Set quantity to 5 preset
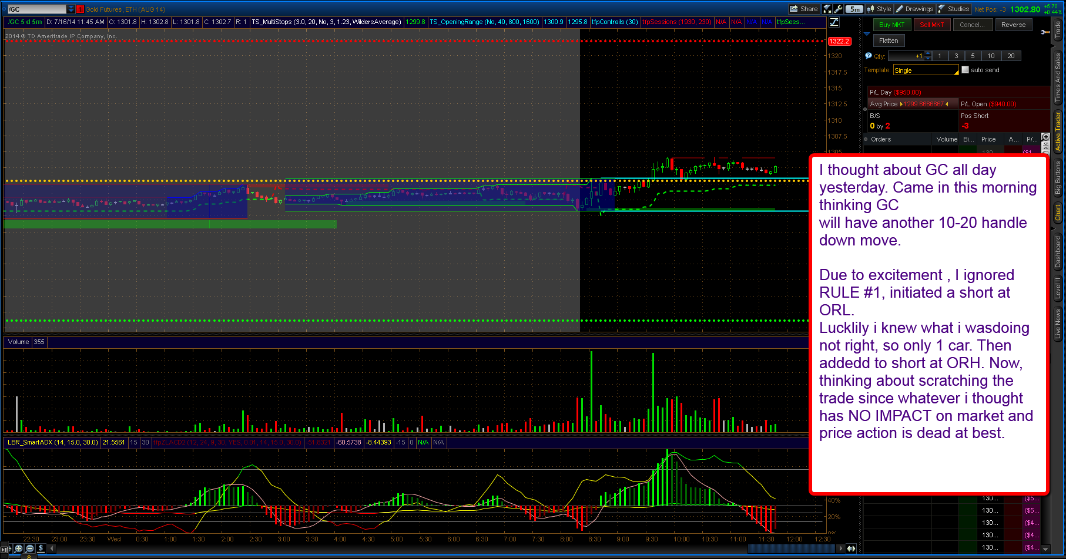Viewport: 1066px width, 559px height. tap(973, 56)
